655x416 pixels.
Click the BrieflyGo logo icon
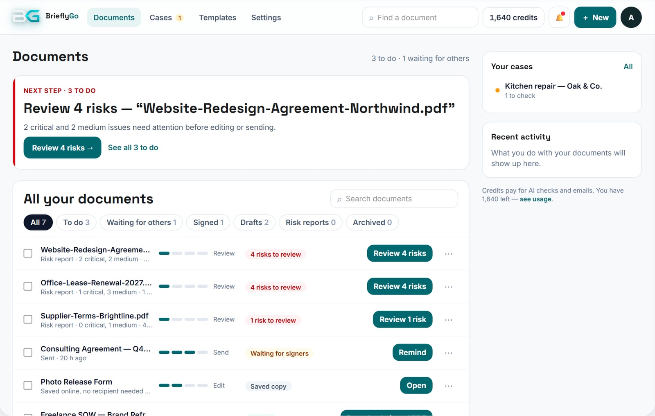[26, 17]
